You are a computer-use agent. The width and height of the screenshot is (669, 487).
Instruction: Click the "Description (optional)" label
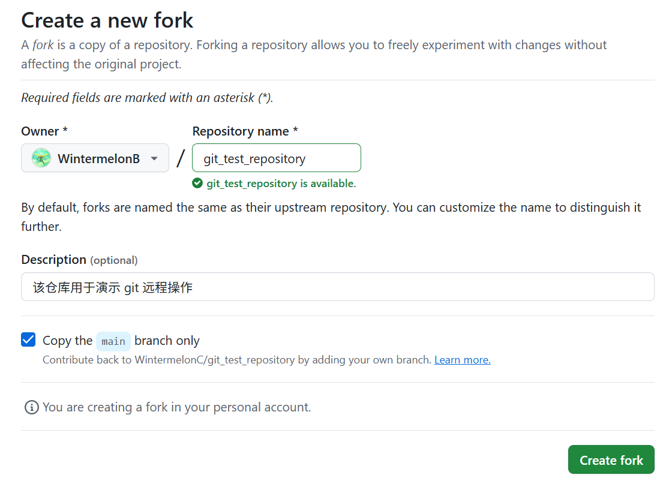coord(79,260)
